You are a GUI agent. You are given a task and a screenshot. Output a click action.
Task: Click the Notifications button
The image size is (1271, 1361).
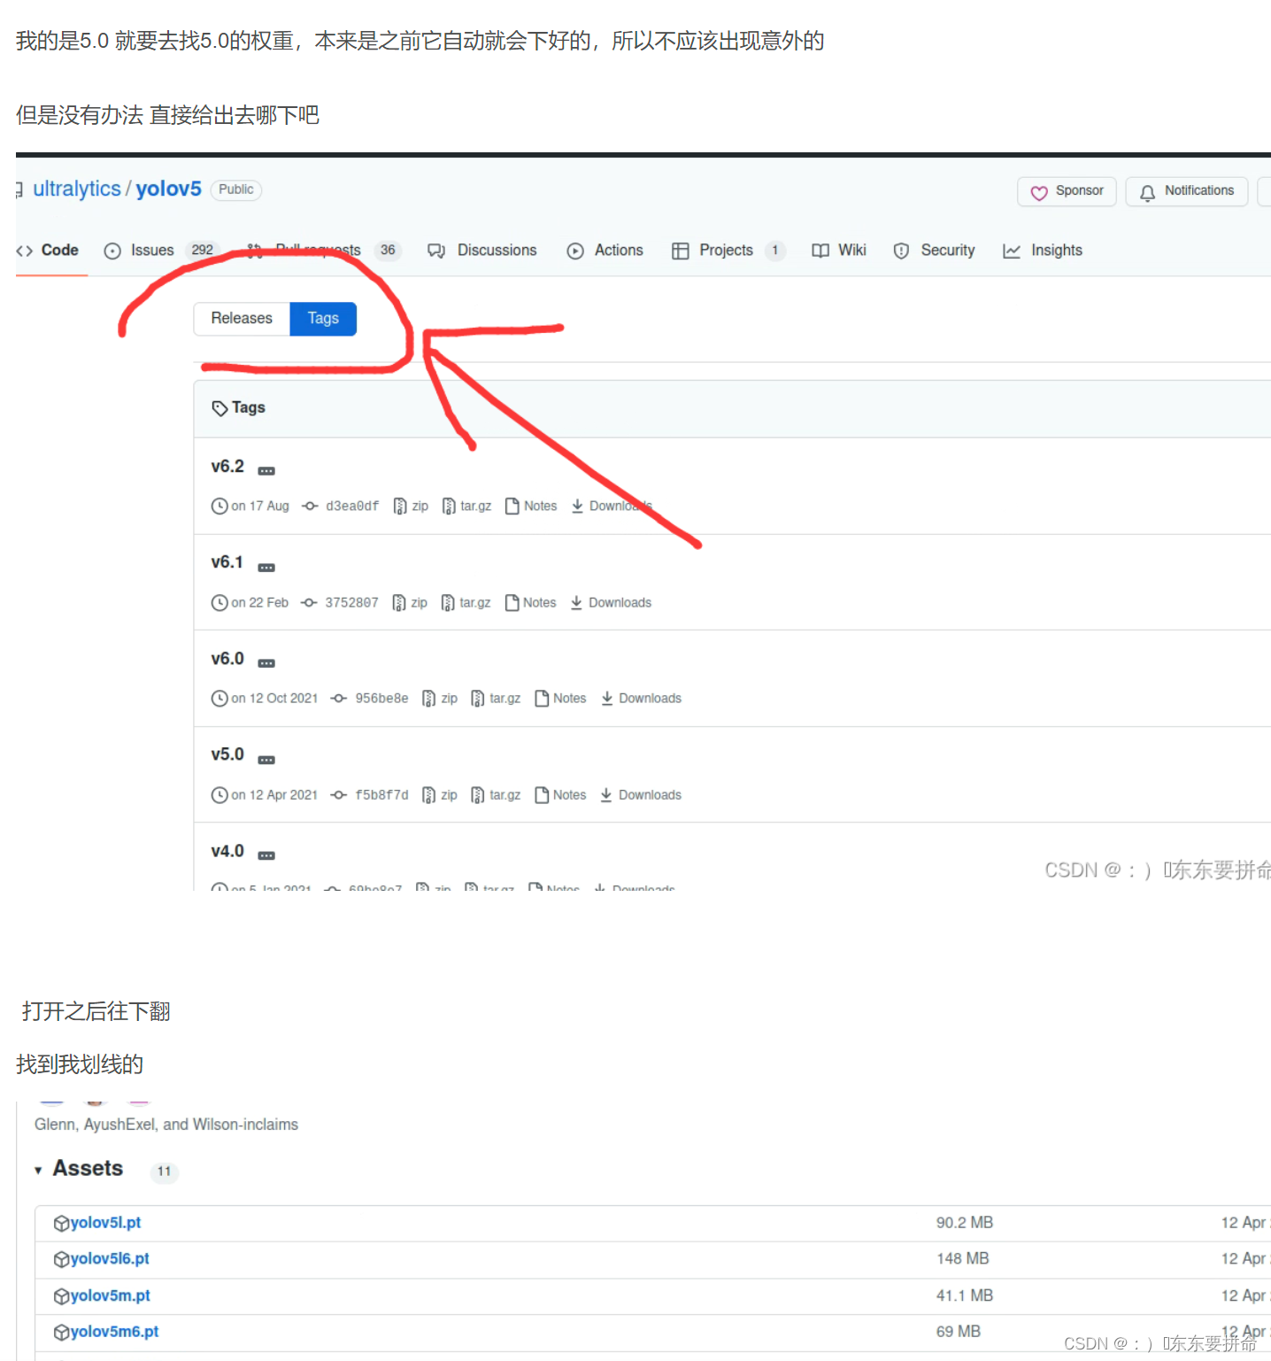click(x=1186, y=191)
